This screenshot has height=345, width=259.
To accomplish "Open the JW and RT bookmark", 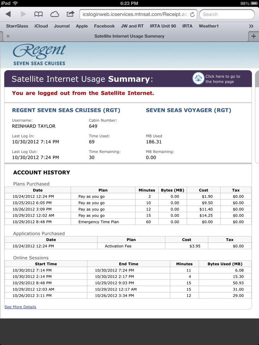I will click(x=132, y=26).
